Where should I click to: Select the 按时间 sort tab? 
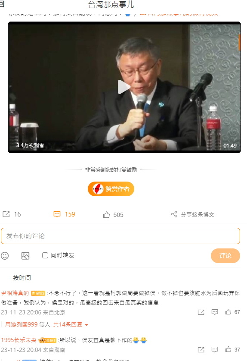[x=22, y=278]
